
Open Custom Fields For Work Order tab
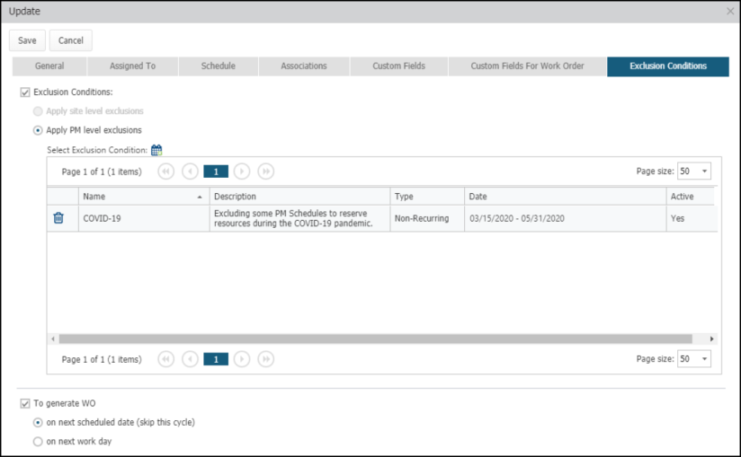[527, 66]
